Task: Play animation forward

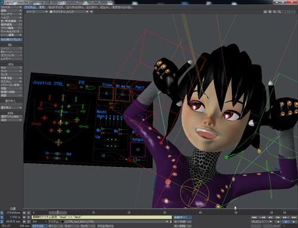Action: pos(293,221)
